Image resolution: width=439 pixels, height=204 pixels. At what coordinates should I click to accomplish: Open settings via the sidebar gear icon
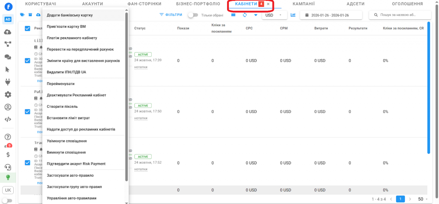pos(8,95)
